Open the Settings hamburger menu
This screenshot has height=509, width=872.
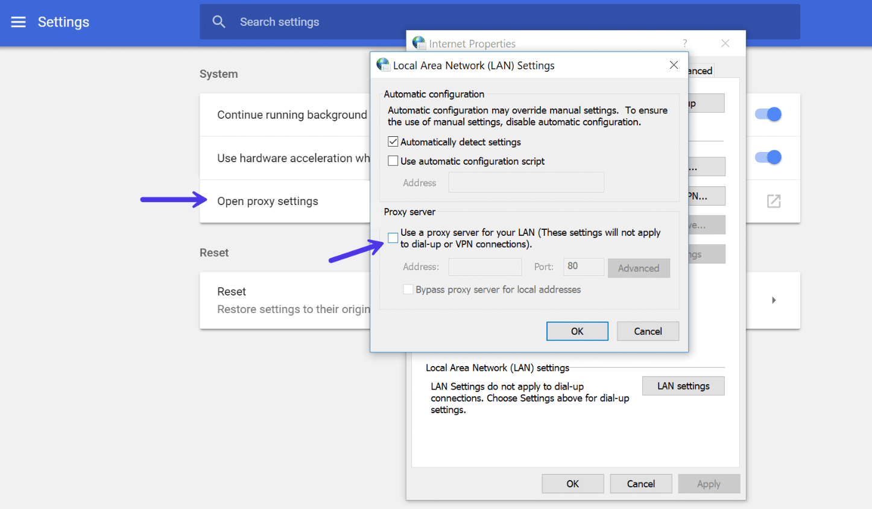pyautogui.click(x=18, y=22)
